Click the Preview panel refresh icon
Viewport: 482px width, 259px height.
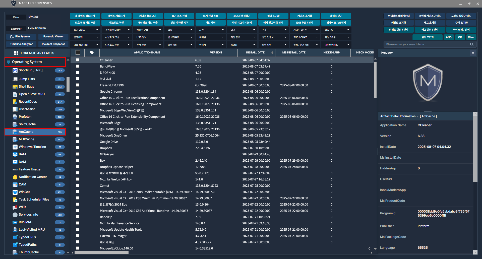(x=473, y=53)
